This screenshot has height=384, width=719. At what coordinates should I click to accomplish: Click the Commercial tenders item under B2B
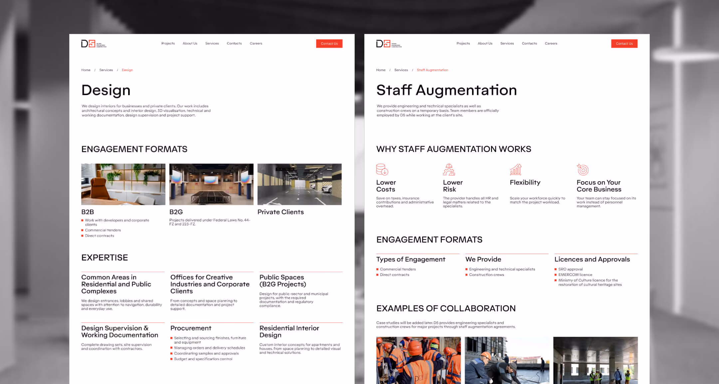103,230
